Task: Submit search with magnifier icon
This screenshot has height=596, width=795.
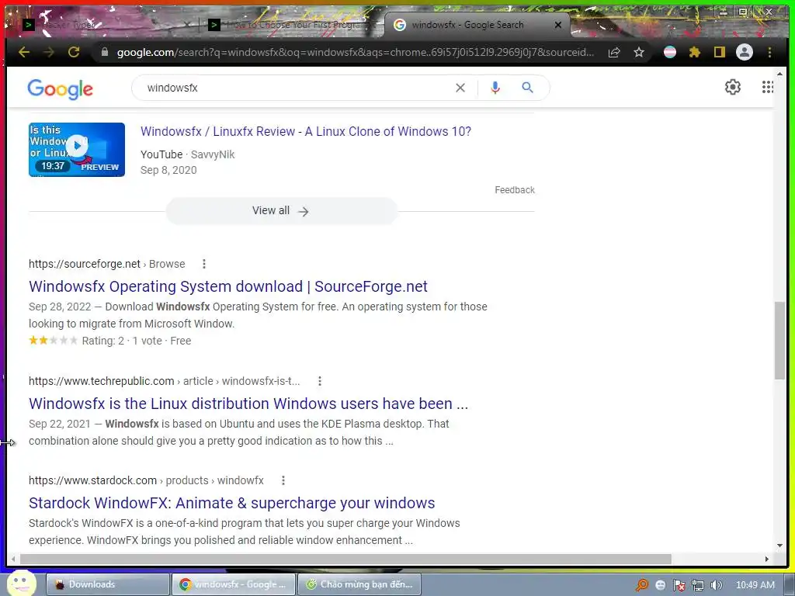Action: [x=527, y=88]
